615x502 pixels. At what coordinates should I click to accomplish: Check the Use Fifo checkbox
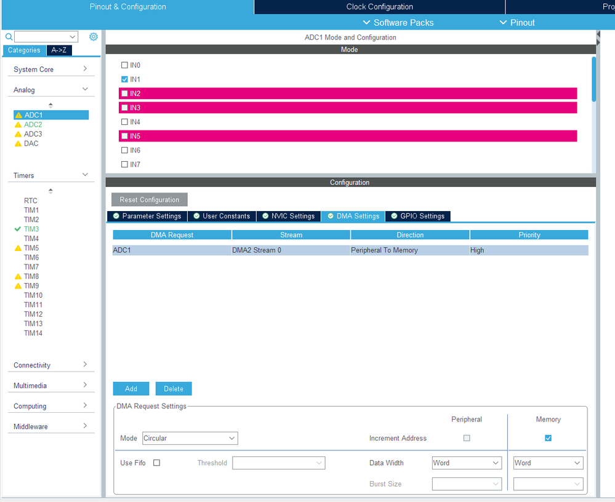click(156, 463)
